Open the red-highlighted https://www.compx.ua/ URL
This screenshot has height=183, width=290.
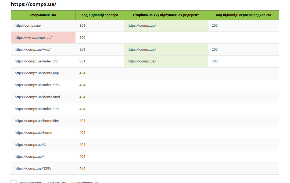pos(33,38)
